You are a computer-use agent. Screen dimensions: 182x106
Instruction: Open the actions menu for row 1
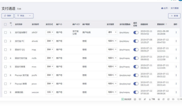point(176,33)
